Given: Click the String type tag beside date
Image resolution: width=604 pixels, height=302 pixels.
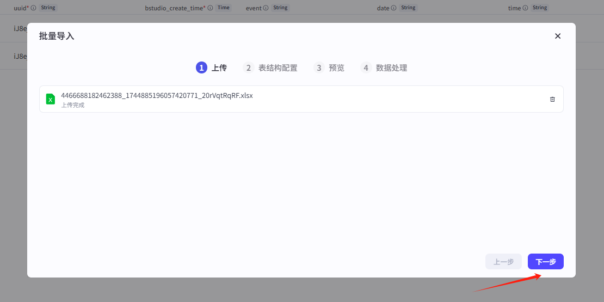Looking at the screenshot, I should click(409, 8).
